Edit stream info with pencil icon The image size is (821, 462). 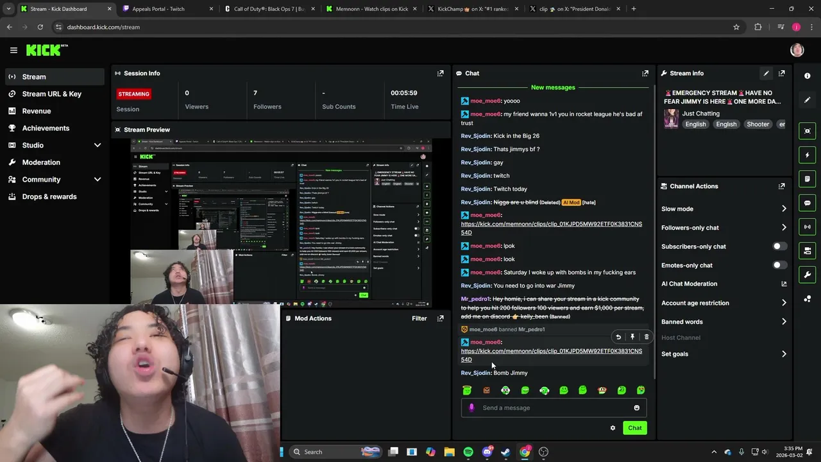(766, 73)
